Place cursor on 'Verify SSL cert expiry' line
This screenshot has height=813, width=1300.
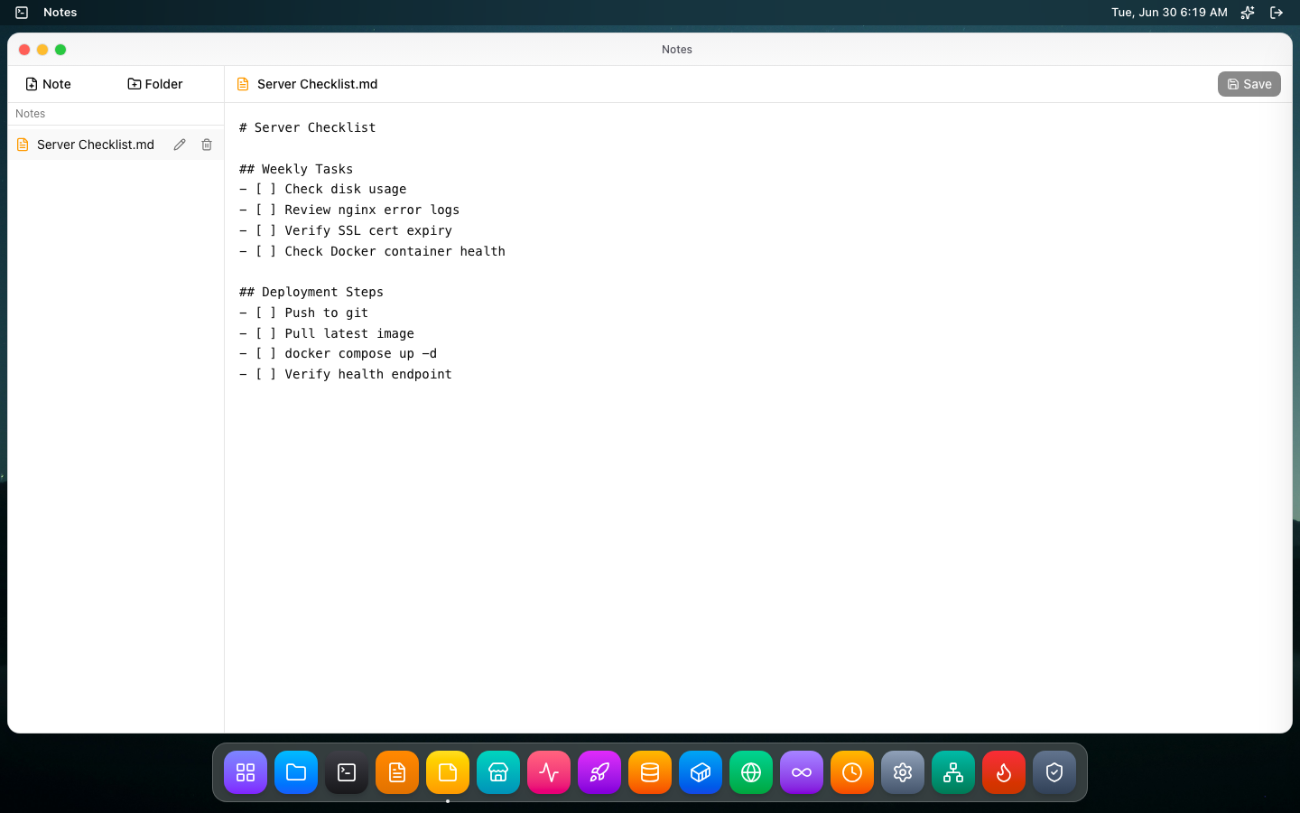346,230
